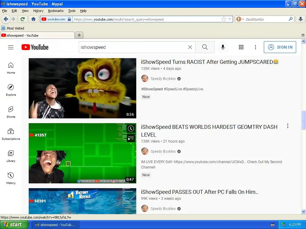The image size is (306, 229).
Task: Open the browser Home icon
Action: click(x=33, y=19)
